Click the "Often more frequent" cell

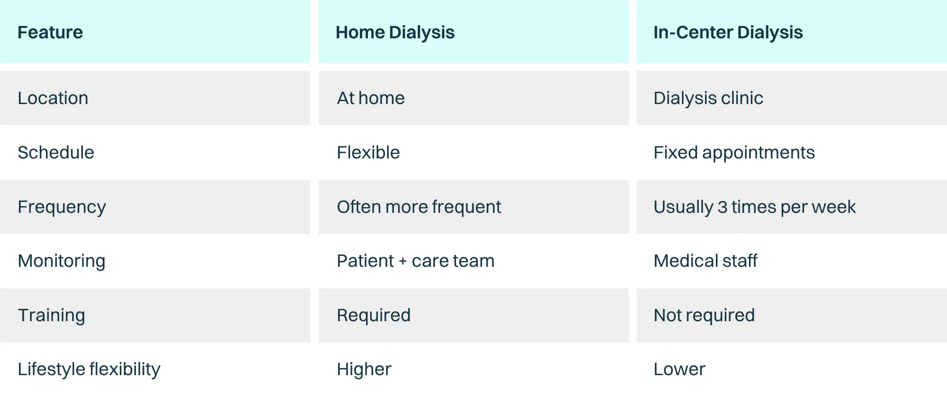pyautogui.click(x=419, y=207)
